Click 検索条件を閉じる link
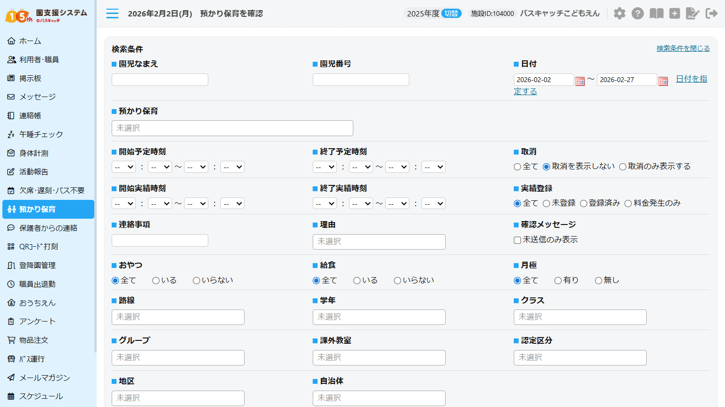 coord(682,48)
